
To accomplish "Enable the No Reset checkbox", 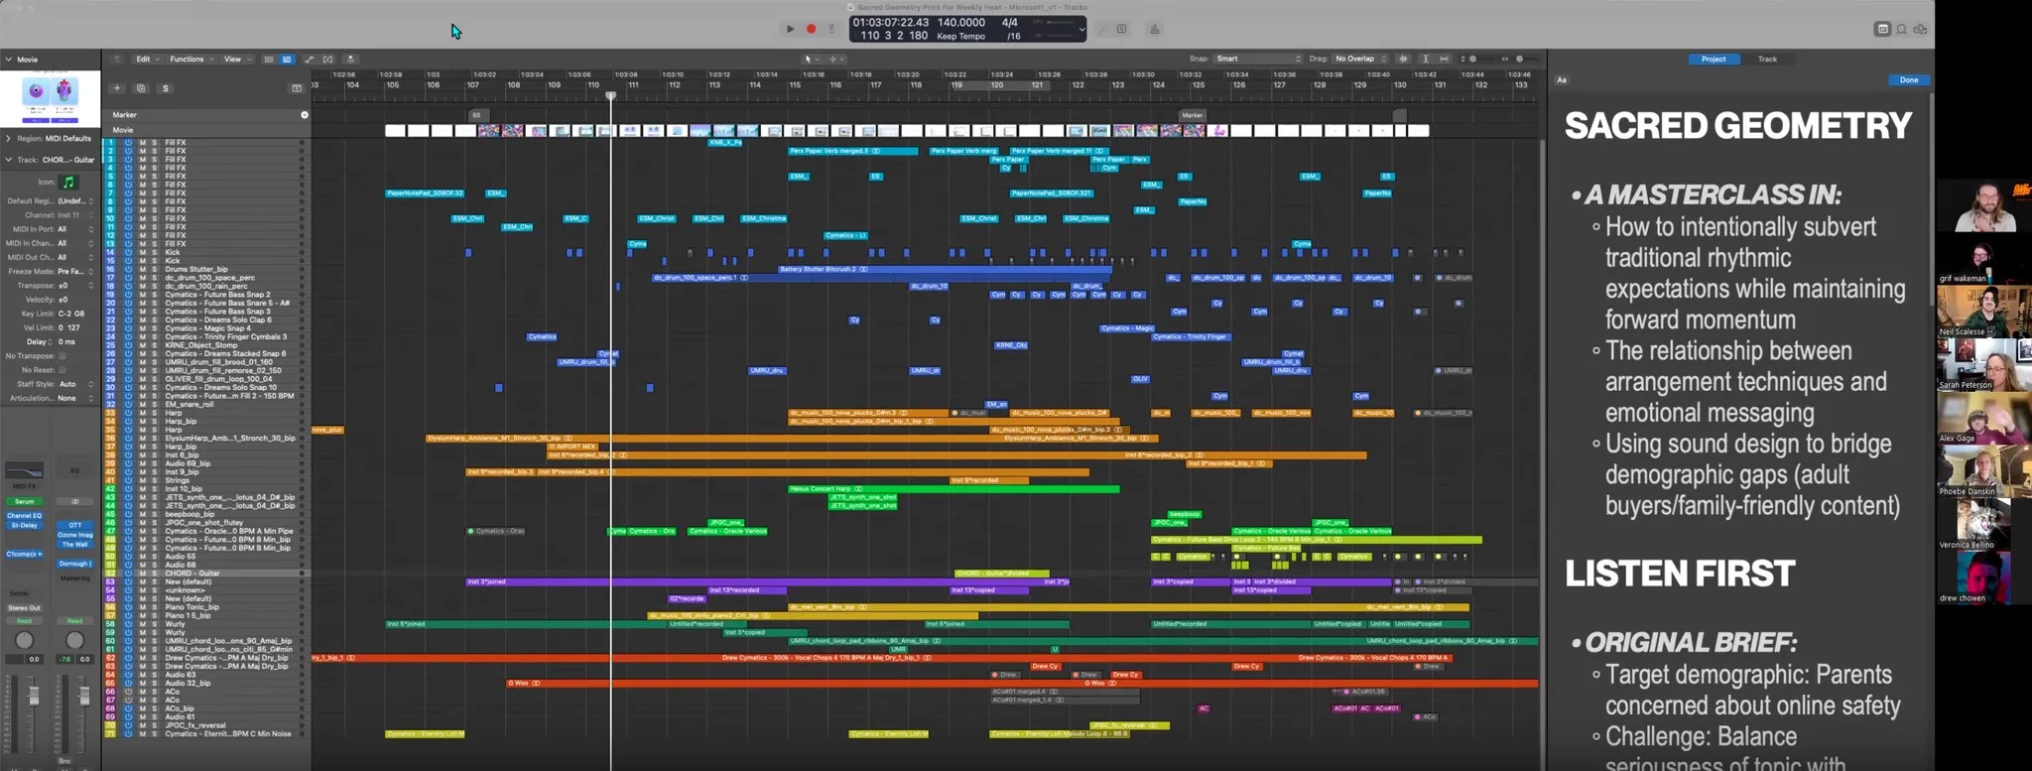I will click(x=62, y=370).
